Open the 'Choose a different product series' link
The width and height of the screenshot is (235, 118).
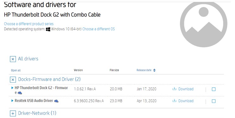[29, 24]
